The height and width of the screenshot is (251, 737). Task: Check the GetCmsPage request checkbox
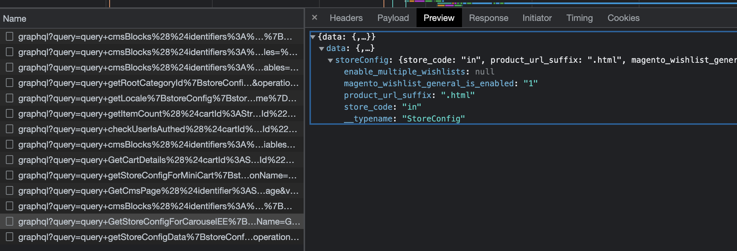coord(10,190)
